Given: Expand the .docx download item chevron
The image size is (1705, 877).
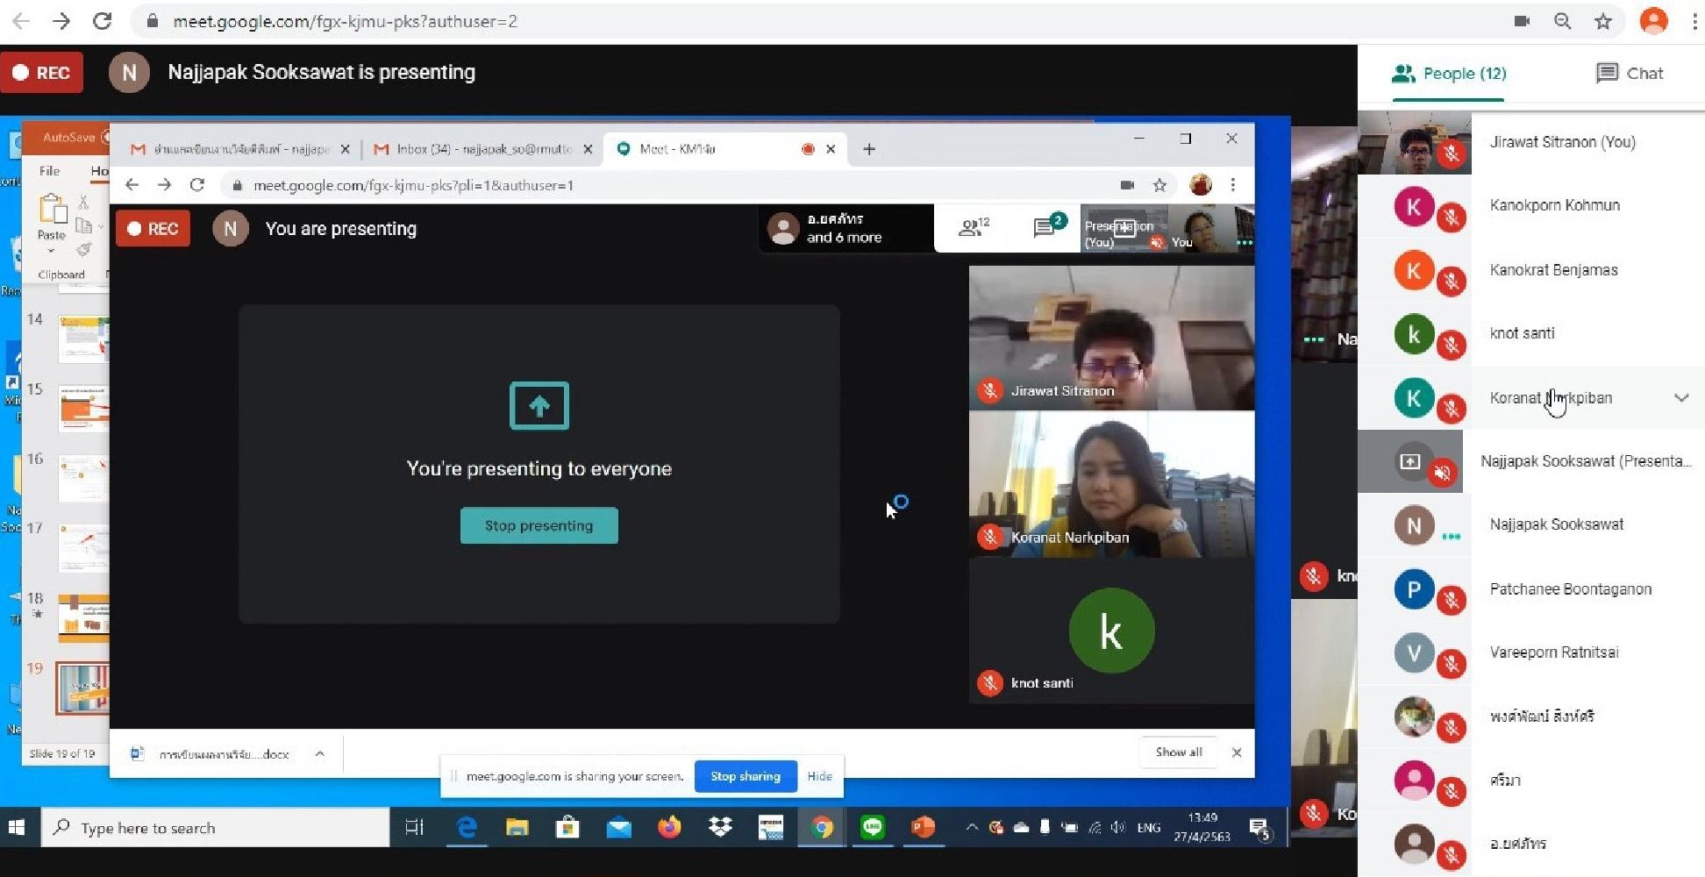Looking at the screenshot, I should tap(320, 754).
